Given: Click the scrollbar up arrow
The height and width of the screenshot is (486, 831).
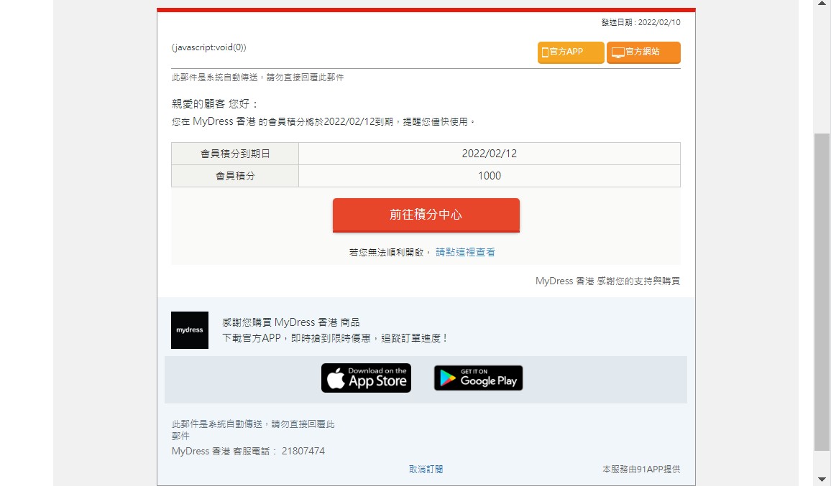Looking at the screenshot, I should tap(822, 4).
